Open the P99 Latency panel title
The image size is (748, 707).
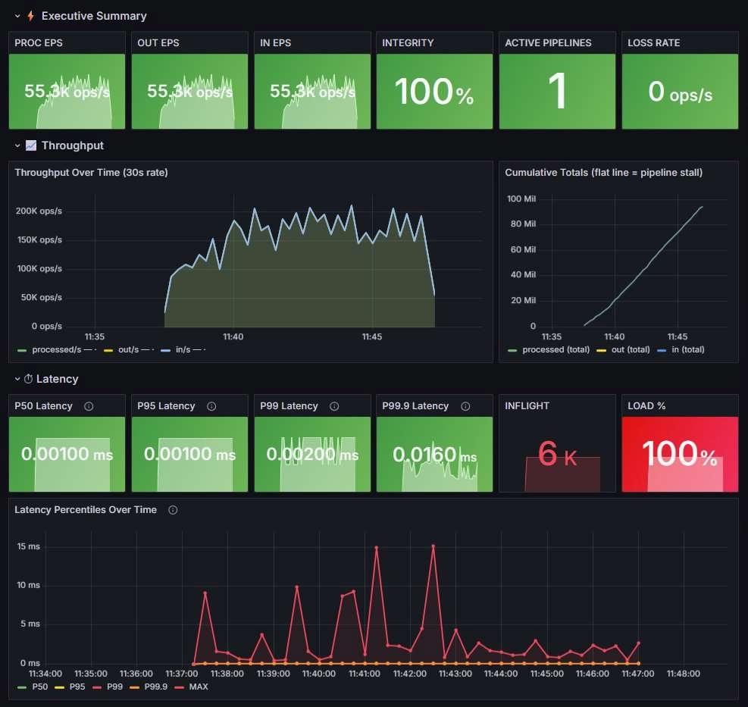point(289,406)
